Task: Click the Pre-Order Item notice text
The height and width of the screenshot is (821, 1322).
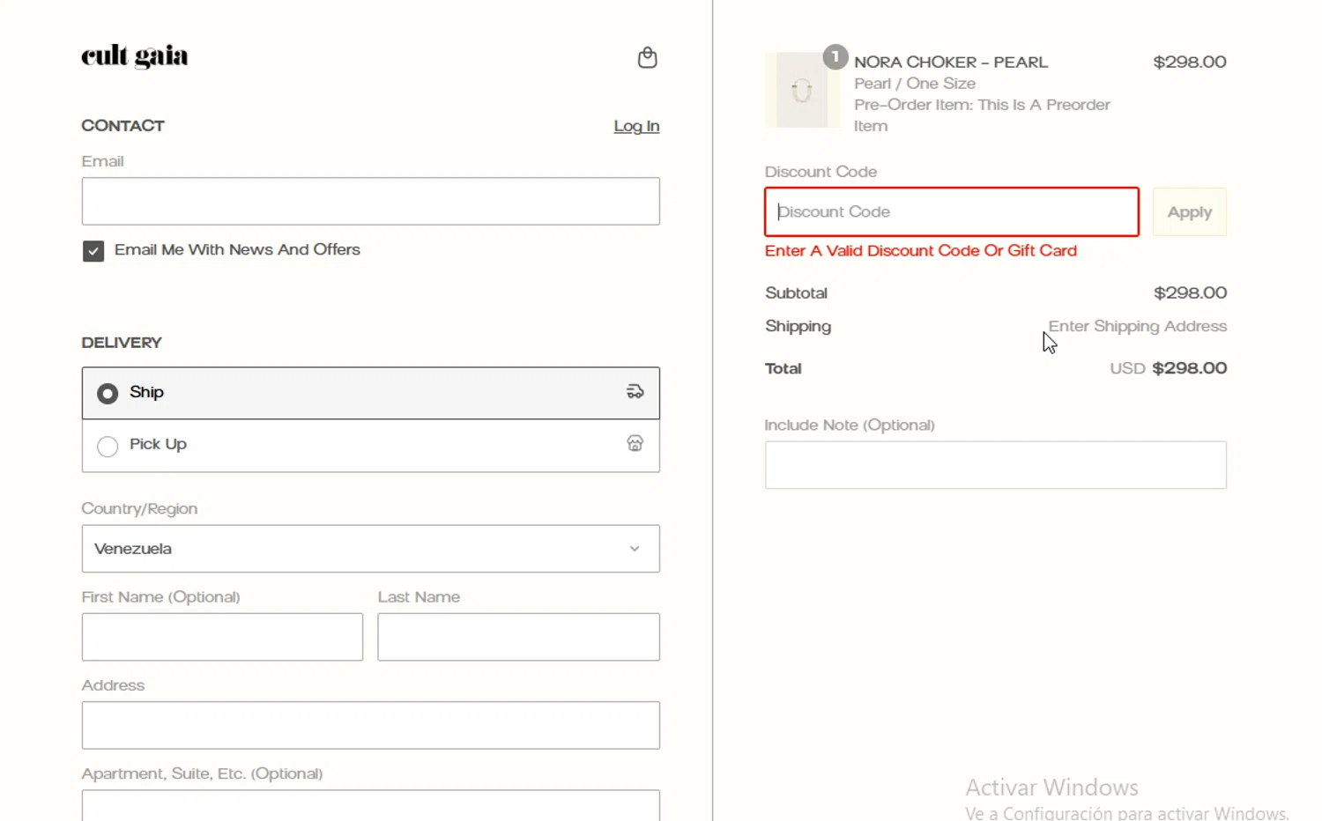Action: click(x=982, y=115)
